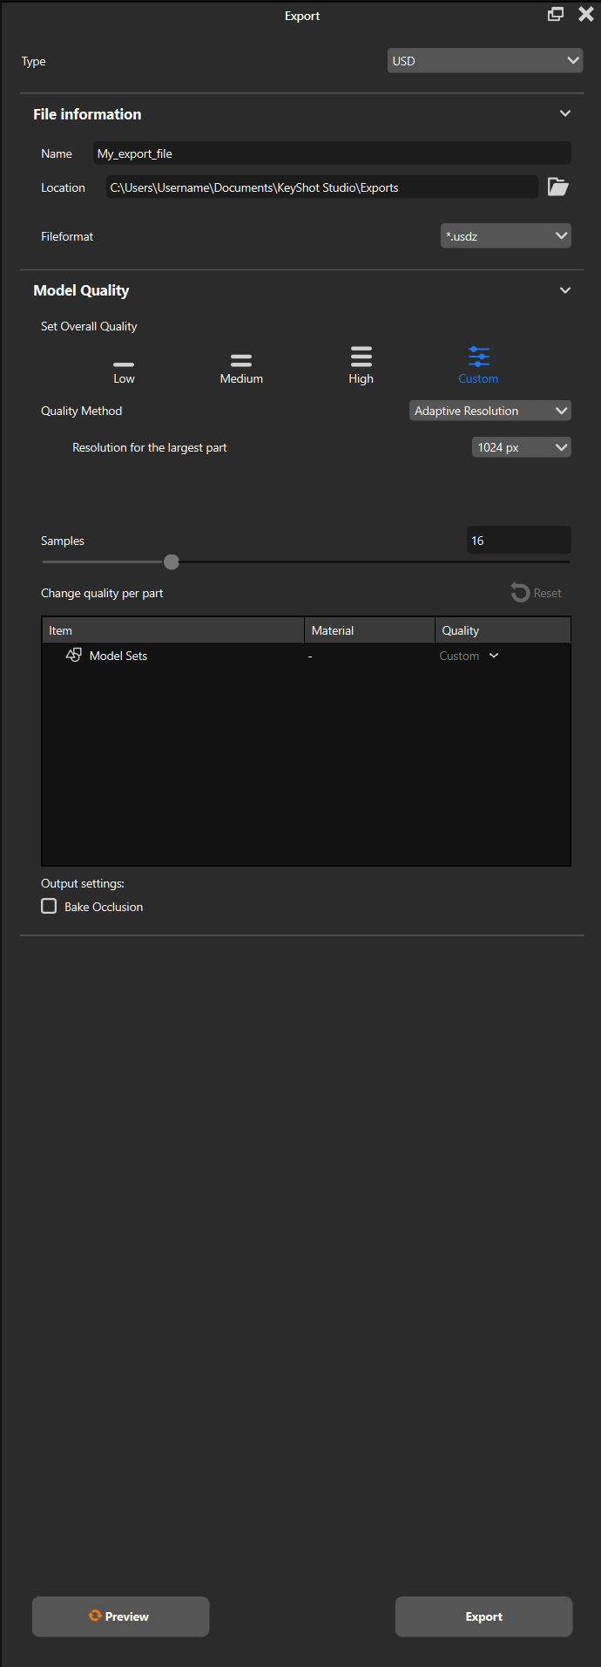Undock the Export panel window

tap(555, 15)
